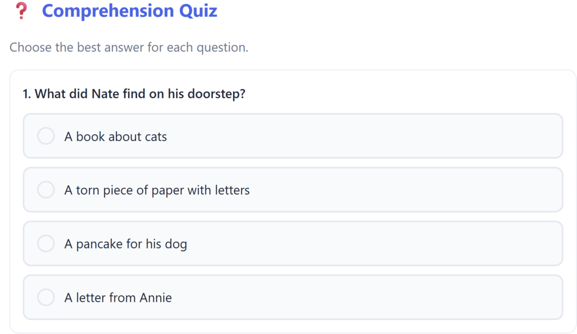Select the radio button for "A book about cats"
This screenshot has height=334, width=577.
pyautogui.click(x=46, y=136)
